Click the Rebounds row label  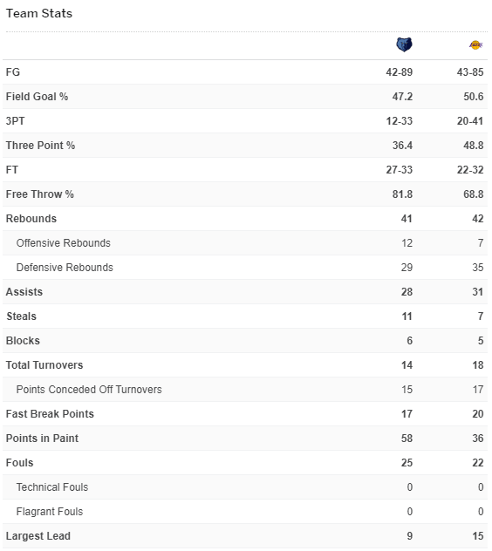[x=31, y=219]
